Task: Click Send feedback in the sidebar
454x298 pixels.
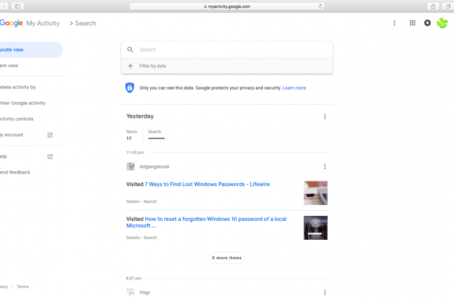Action: tap(15, 172)
